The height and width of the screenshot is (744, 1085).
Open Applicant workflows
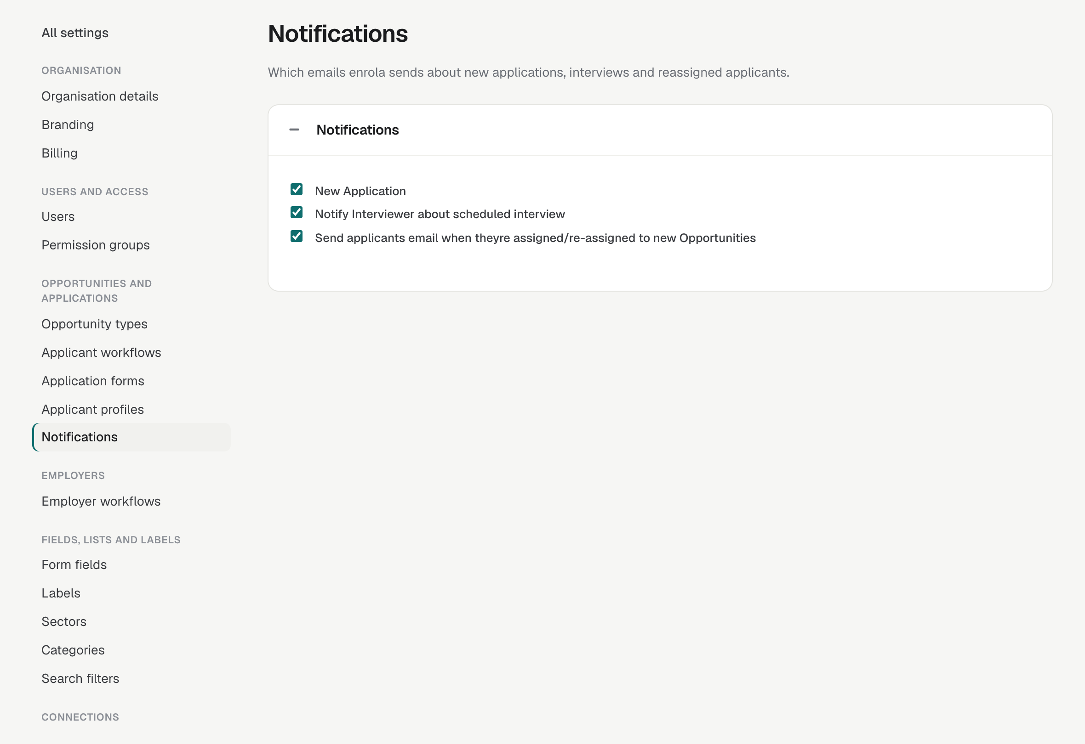point(101,353)
